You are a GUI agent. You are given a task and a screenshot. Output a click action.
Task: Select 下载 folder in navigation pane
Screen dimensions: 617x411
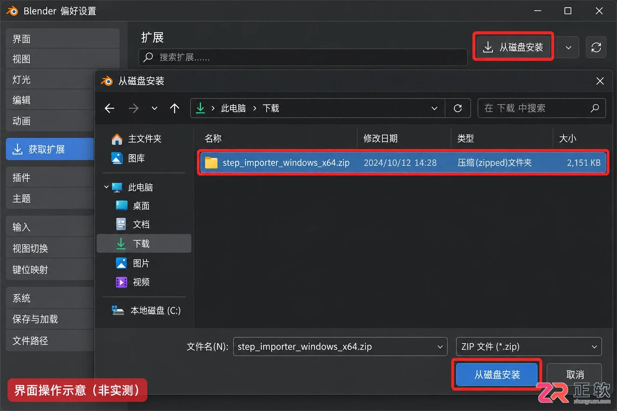coord(144,244)
